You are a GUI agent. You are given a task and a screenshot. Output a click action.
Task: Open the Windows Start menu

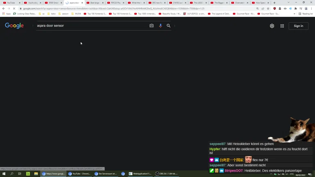pyautogui.click(x=4, y=174)
